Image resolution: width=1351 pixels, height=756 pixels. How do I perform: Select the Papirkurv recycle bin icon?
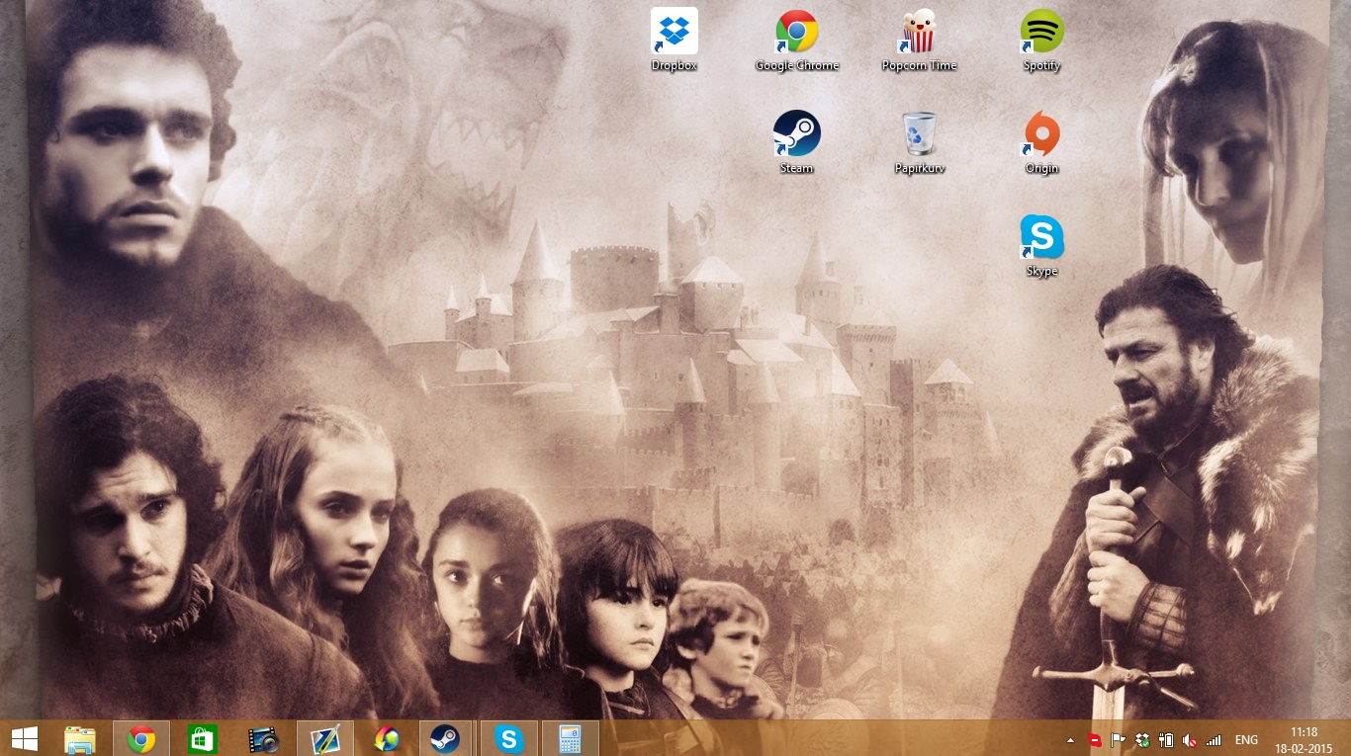pyautogui.click(x=919, y=142)
